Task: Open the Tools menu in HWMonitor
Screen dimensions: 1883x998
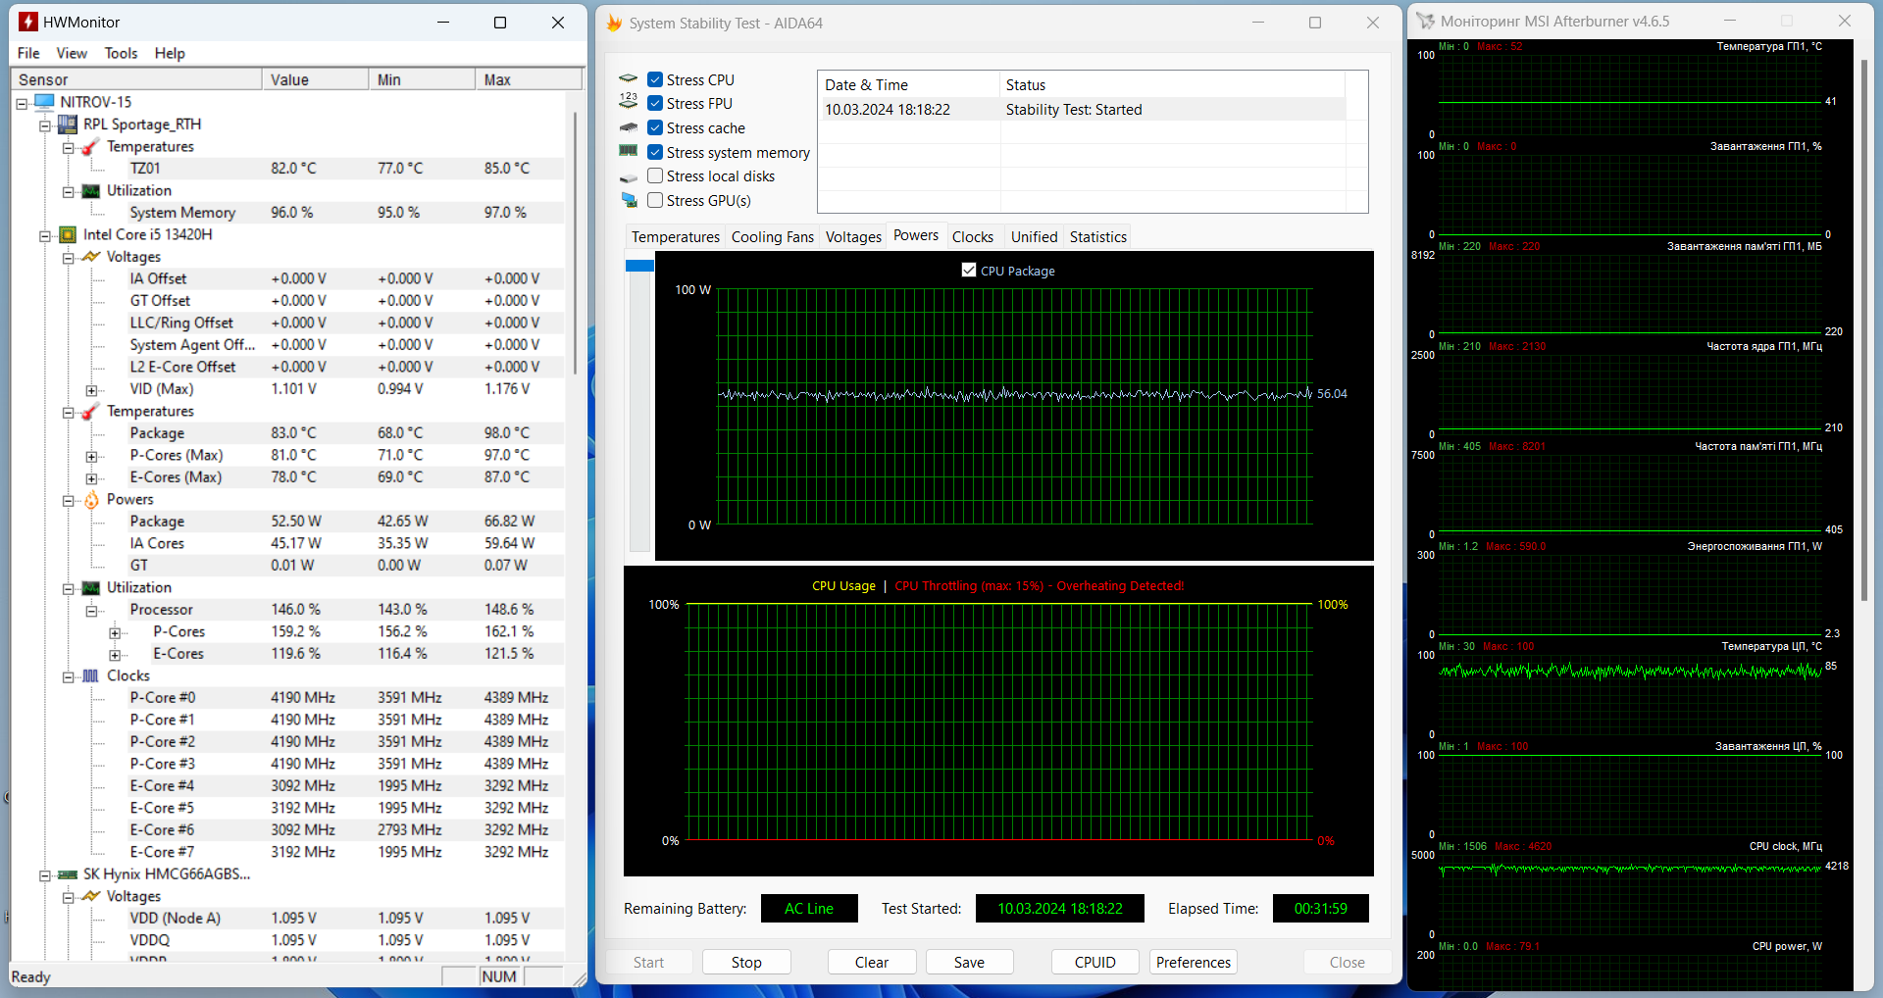Action: click(x=121, y=53)
